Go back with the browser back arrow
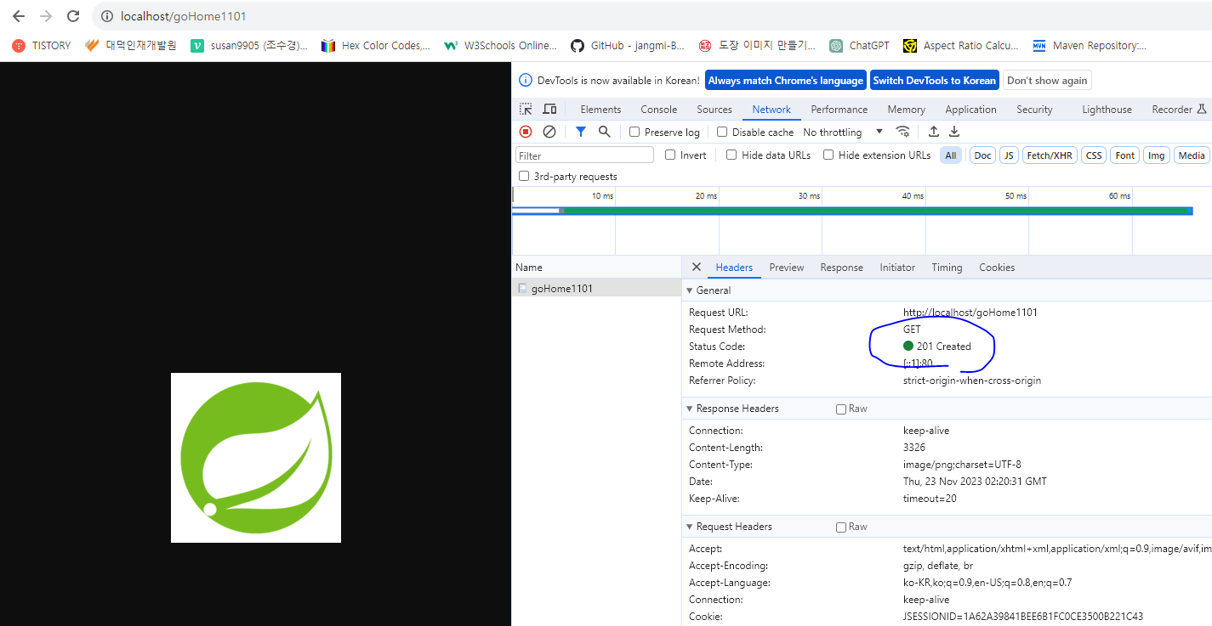 (x=19, y=16)
